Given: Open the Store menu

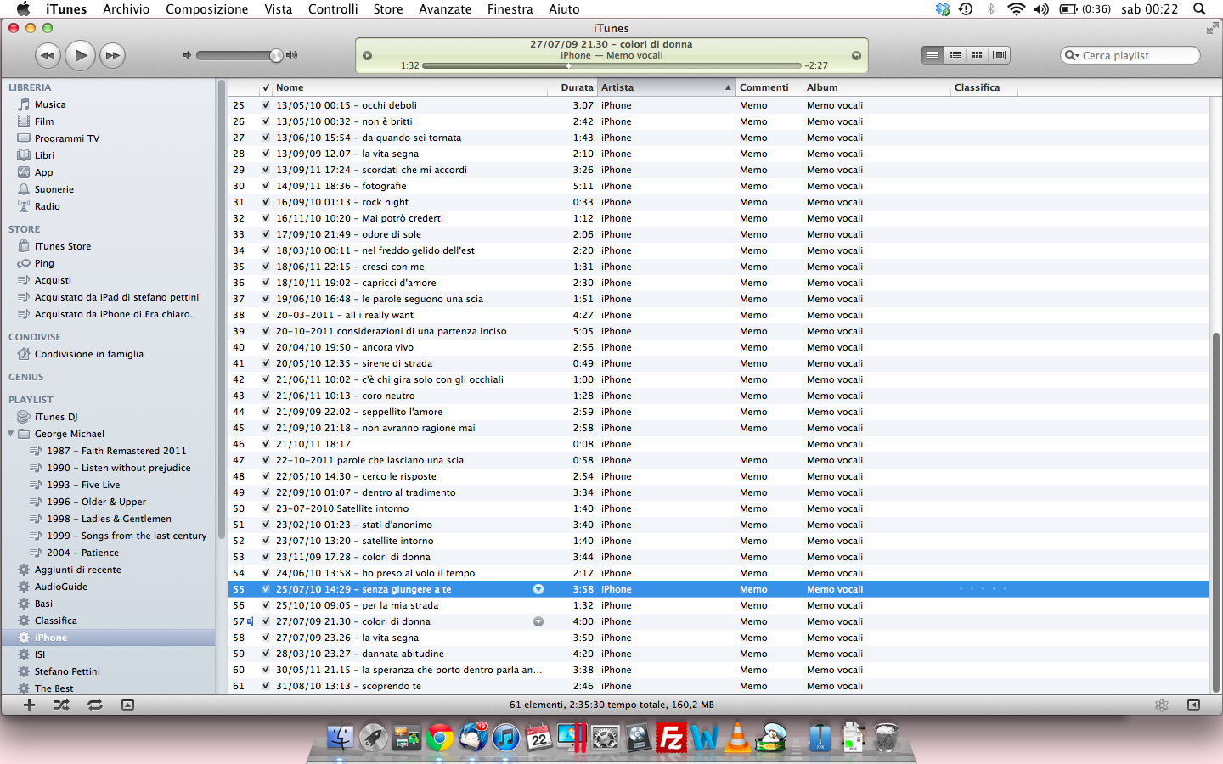Looking at the screenshot, I should pos(388,9).
